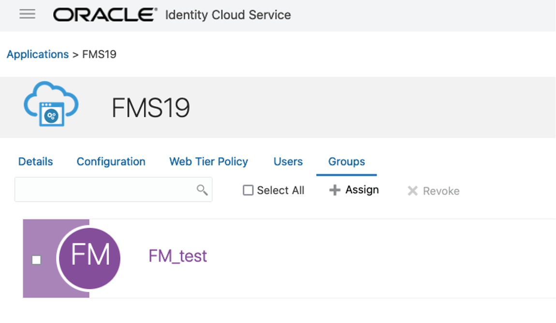Image resolution: width=556 pixels, height=323 pixels.
Task: Select the Web Tier Policy tab
Action: (x=208, y=162)
